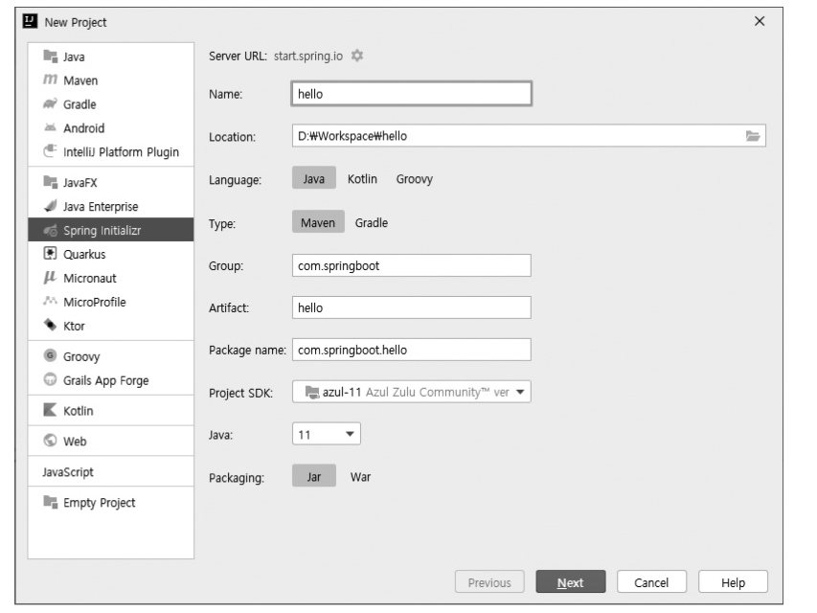The width and height of the screenshot is (817, 613).
Task: Open the Project SDK dropdown
Action: click(412, 392)
